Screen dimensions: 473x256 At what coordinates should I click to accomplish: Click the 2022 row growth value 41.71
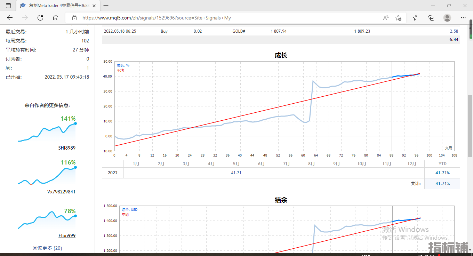click(x=236, y=173)
